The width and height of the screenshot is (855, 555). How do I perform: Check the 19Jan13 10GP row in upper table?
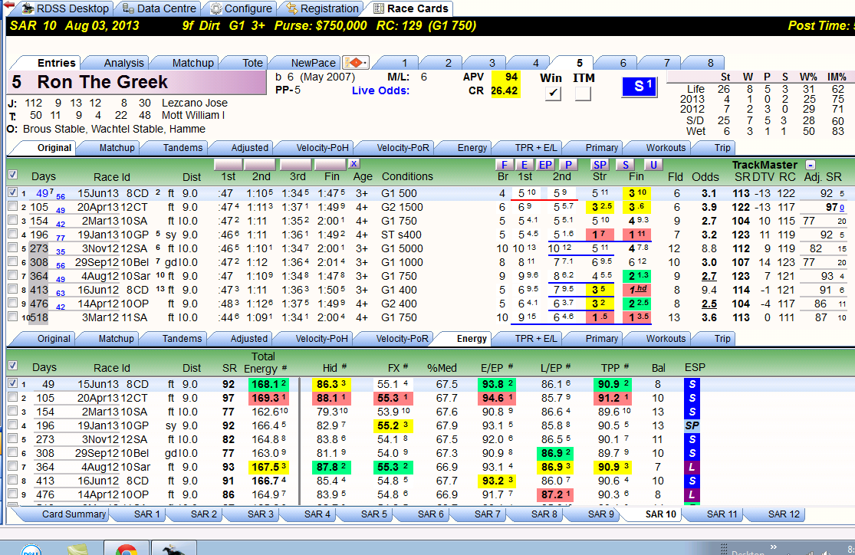click(x=12, y=235)
